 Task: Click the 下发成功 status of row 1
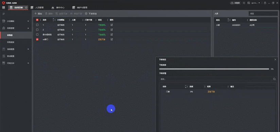click(102, 25)
